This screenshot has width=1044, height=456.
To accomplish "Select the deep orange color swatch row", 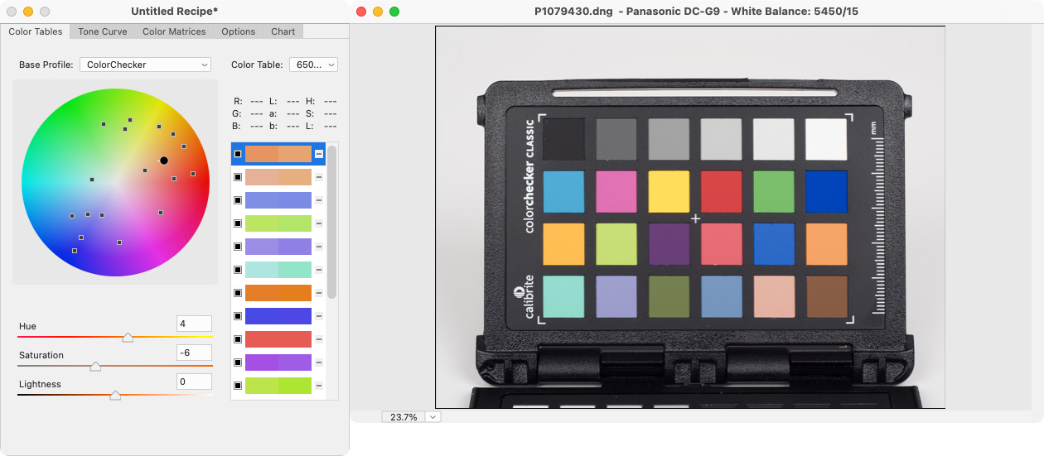I will [x=278, y=293].
